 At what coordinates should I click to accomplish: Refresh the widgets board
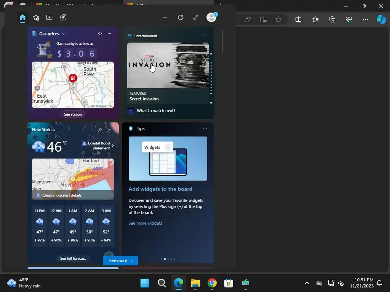coord(181,17)
